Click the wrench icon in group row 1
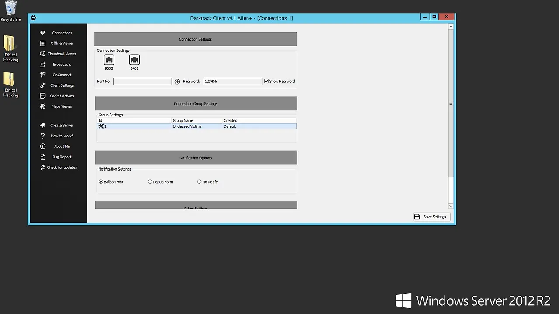559x314 pixels. [101, 126]
